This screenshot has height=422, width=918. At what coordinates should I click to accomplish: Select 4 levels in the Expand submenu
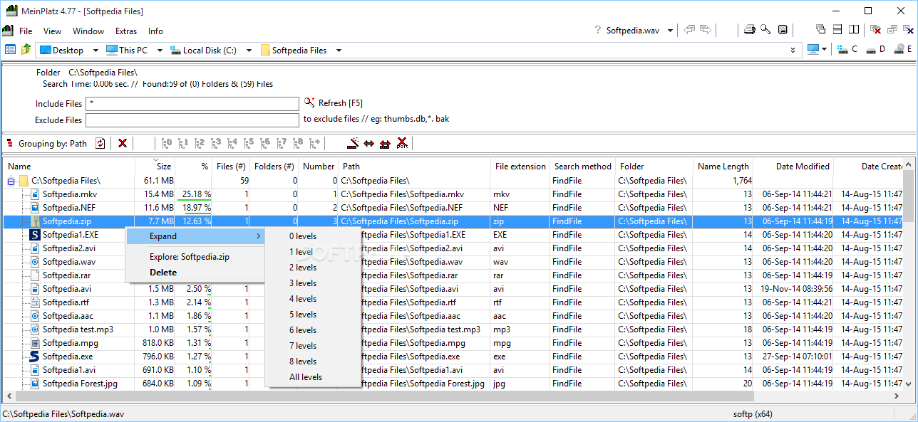pos(313,299)
